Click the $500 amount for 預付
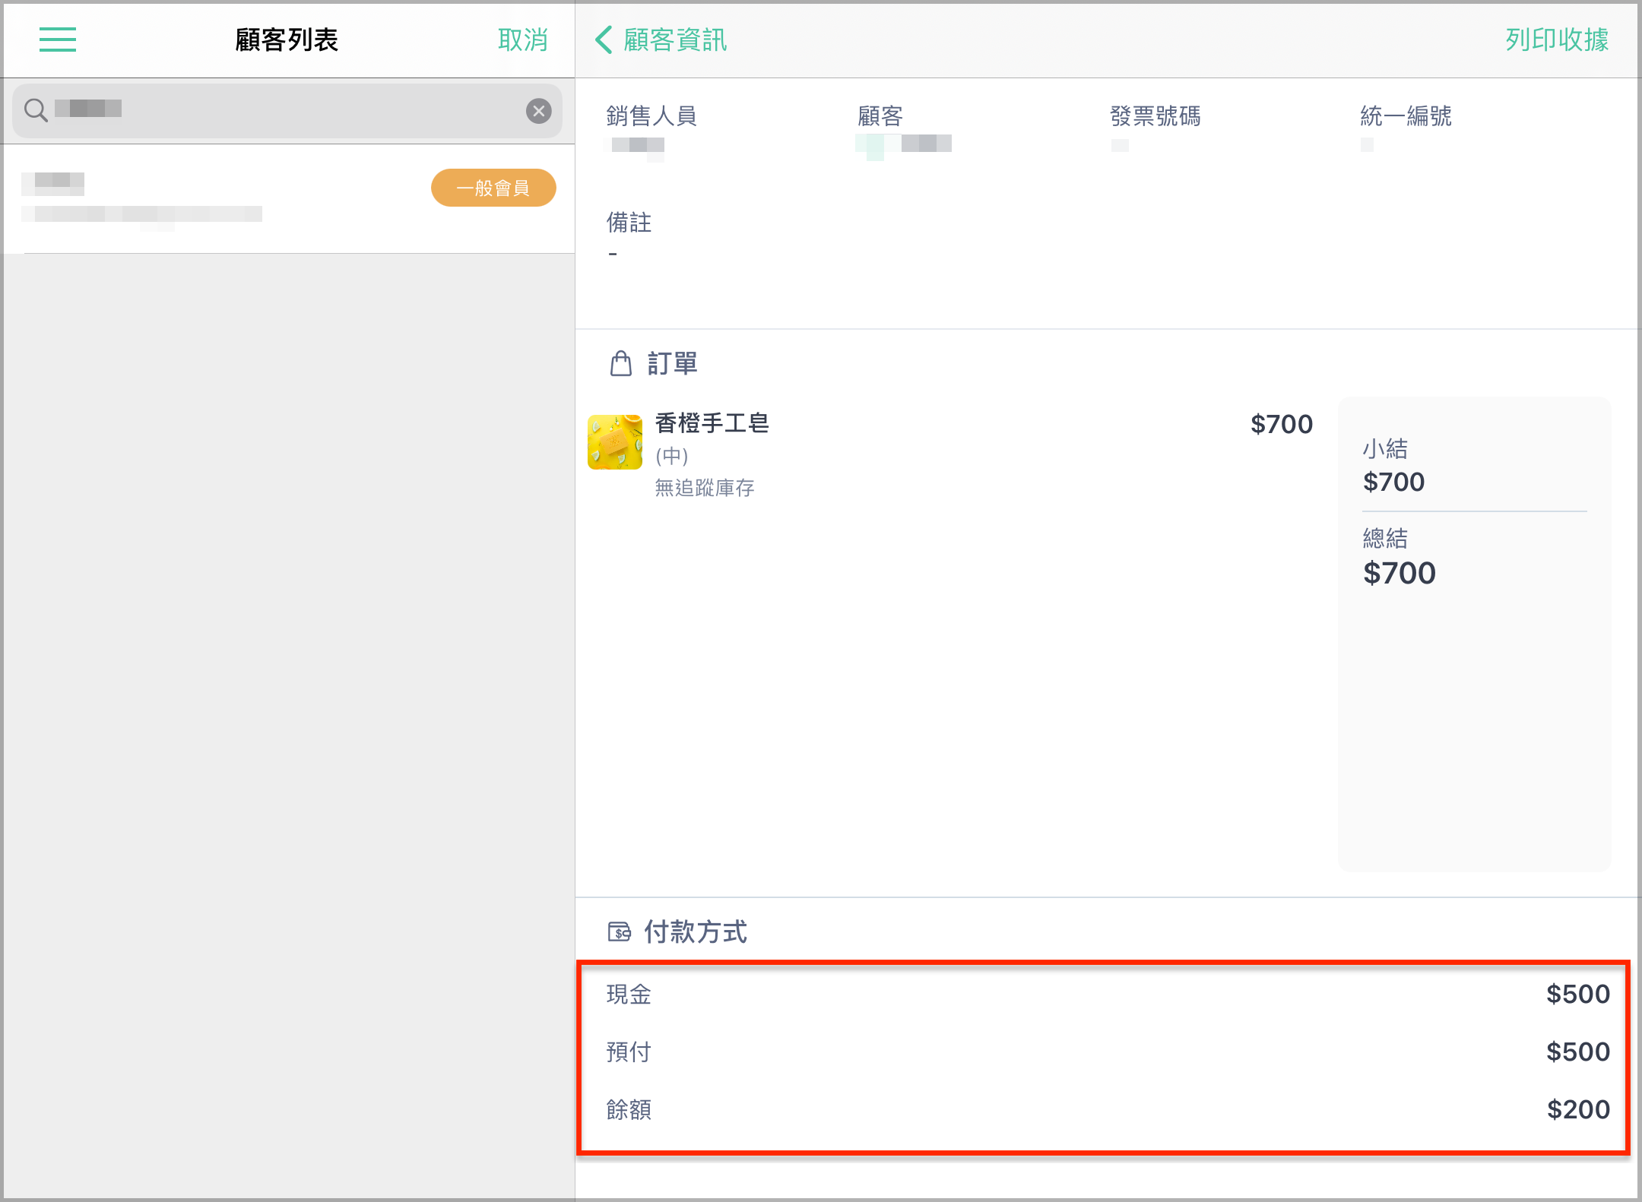The image size is (1642, 1202). tap(1578, 1052)
